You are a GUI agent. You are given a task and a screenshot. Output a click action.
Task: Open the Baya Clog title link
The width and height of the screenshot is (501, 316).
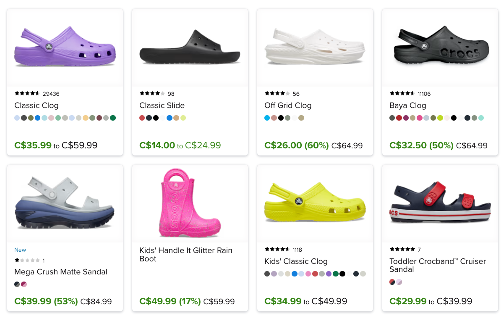pyautogui.click(x=407, y=105)
